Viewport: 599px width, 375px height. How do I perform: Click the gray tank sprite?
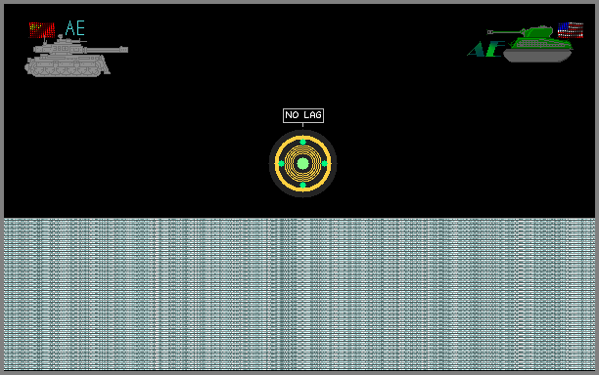(76, 56)
